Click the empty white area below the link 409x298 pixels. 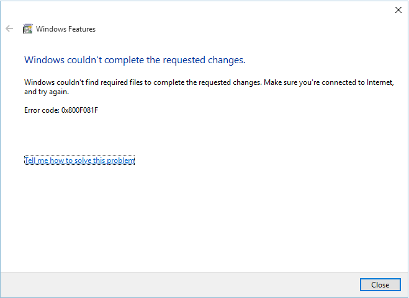tap(204, 219)
